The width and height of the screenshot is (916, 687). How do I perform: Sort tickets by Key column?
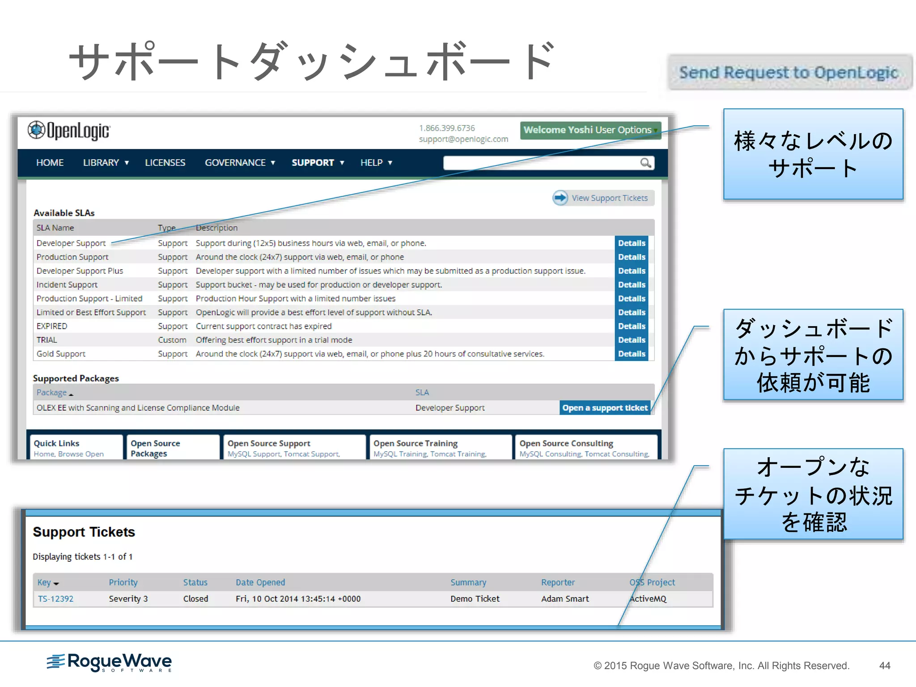click(x=48, y=582)
